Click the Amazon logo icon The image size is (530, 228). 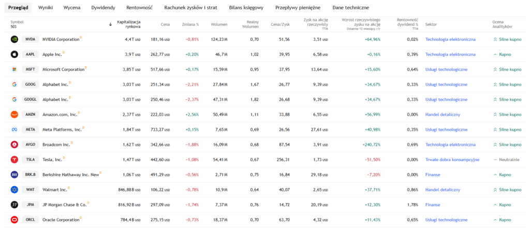click(x=14, y=114)
